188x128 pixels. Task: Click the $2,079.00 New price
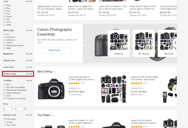point(77,92)
